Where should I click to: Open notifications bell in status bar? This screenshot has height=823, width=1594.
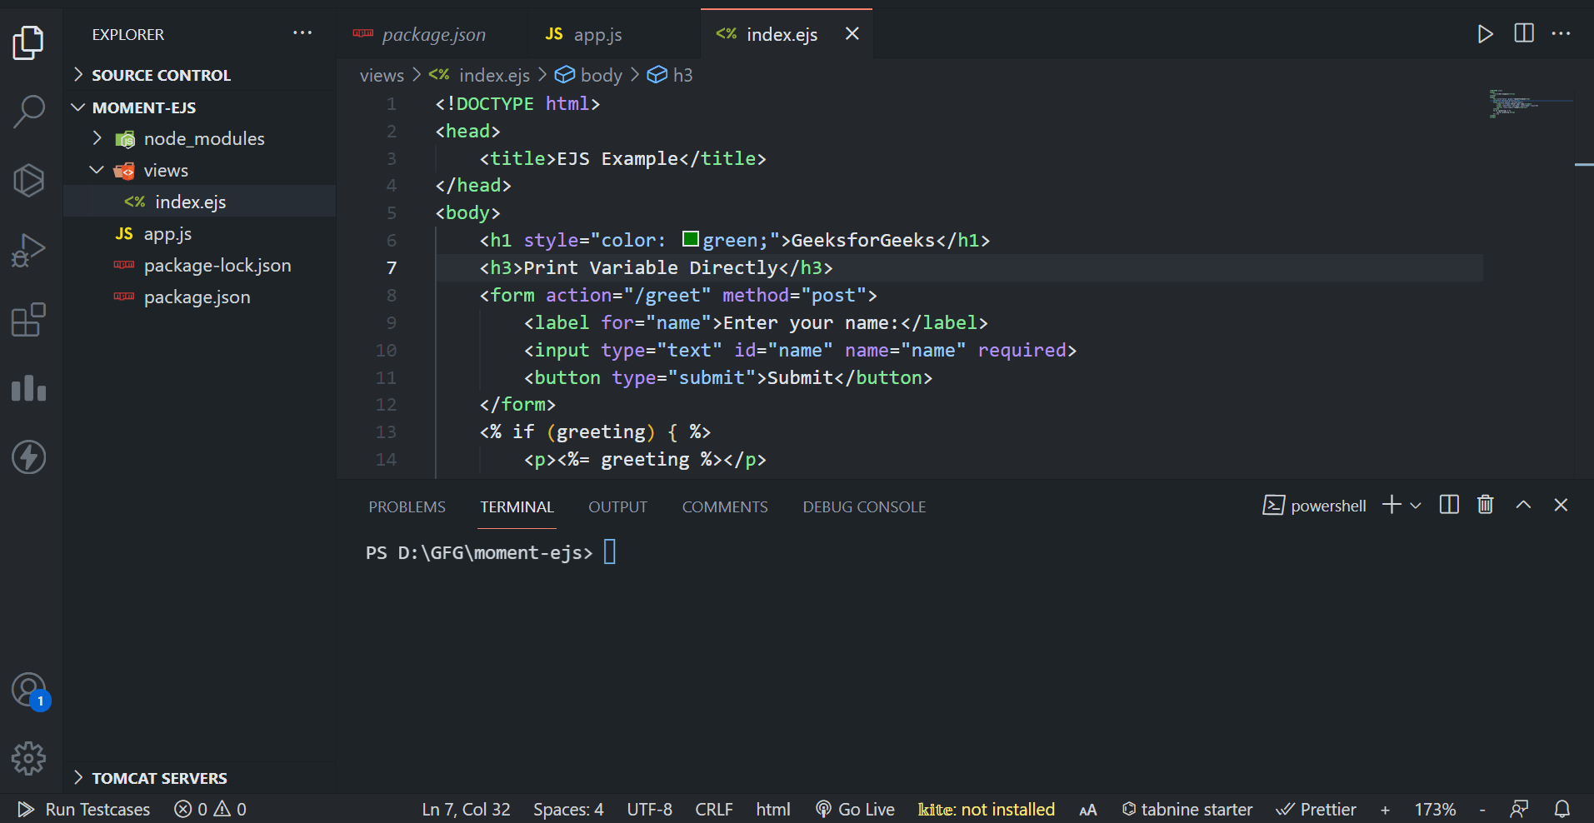(1562, 809)
